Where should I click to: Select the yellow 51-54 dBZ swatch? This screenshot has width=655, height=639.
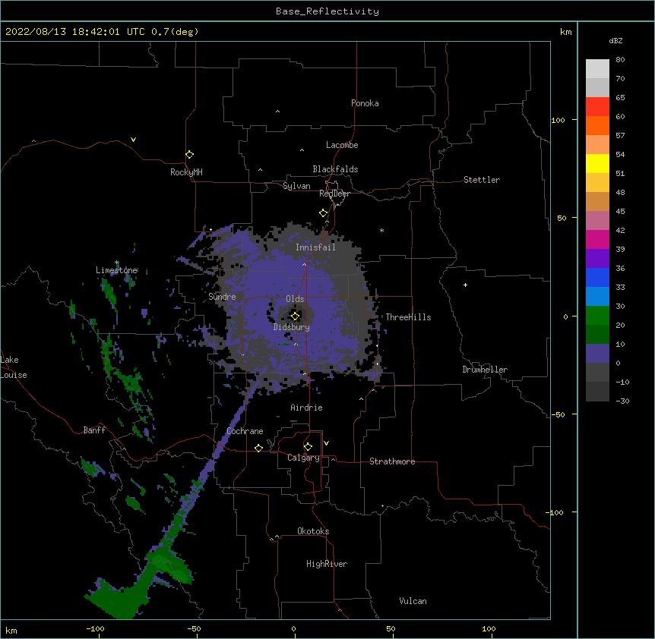pos(597,163)
